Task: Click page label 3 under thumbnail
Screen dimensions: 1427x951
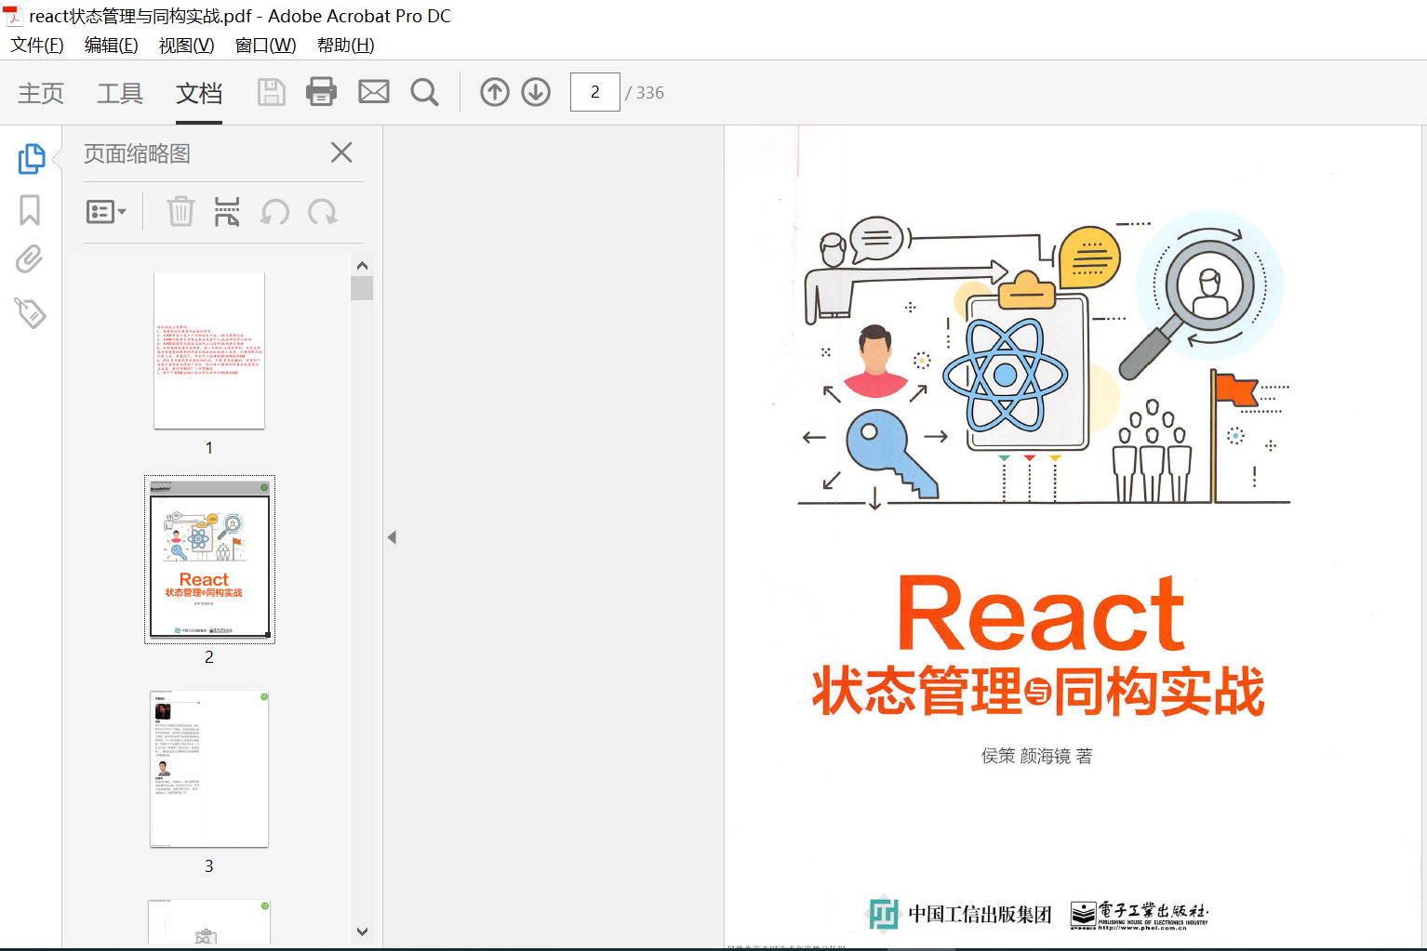Action: 209,866
